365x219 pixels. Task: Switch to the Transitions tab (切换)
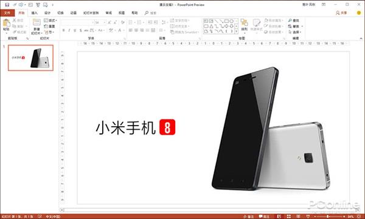[60, 13]
